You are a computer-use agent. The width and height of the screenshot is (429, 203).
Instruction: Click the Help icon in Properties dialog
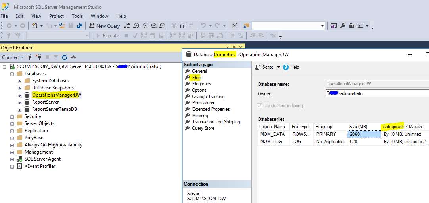(x=286, y=67)
